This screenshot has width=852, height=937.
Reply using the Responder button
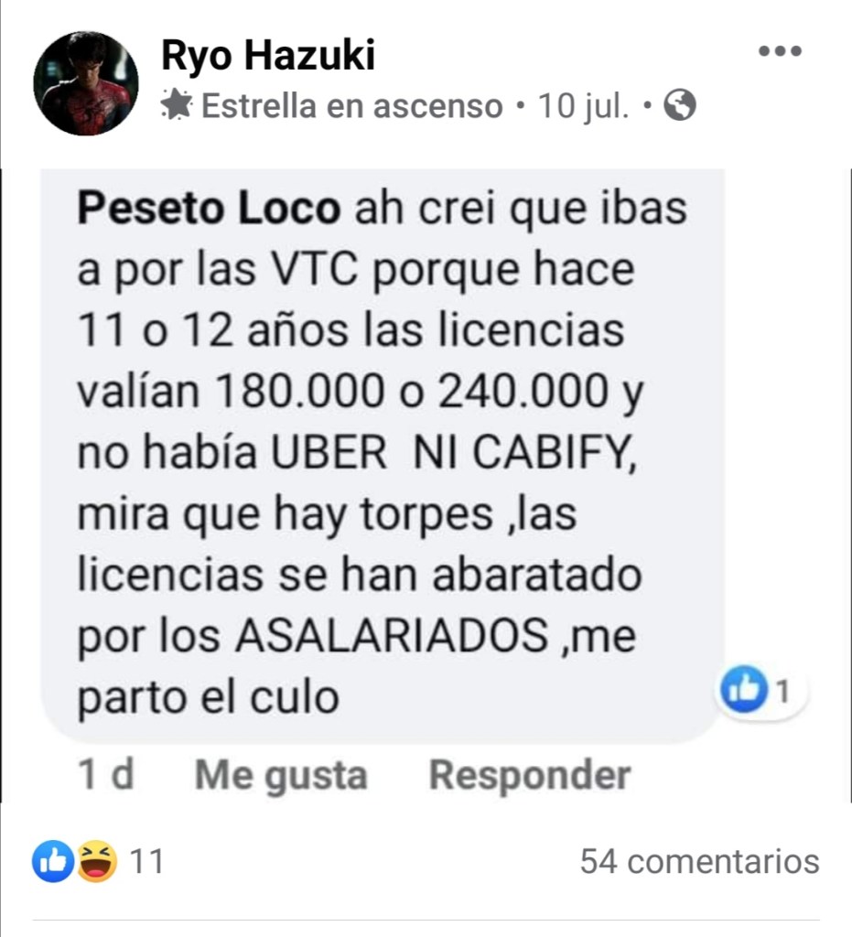point(530,776)
